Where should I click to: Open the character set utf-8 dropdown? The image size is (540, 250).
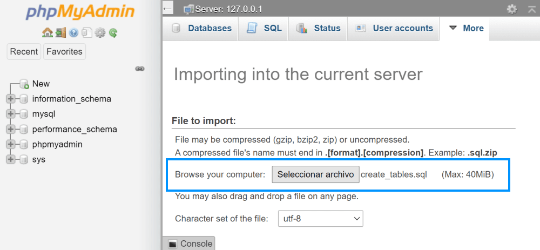[320, 218]
